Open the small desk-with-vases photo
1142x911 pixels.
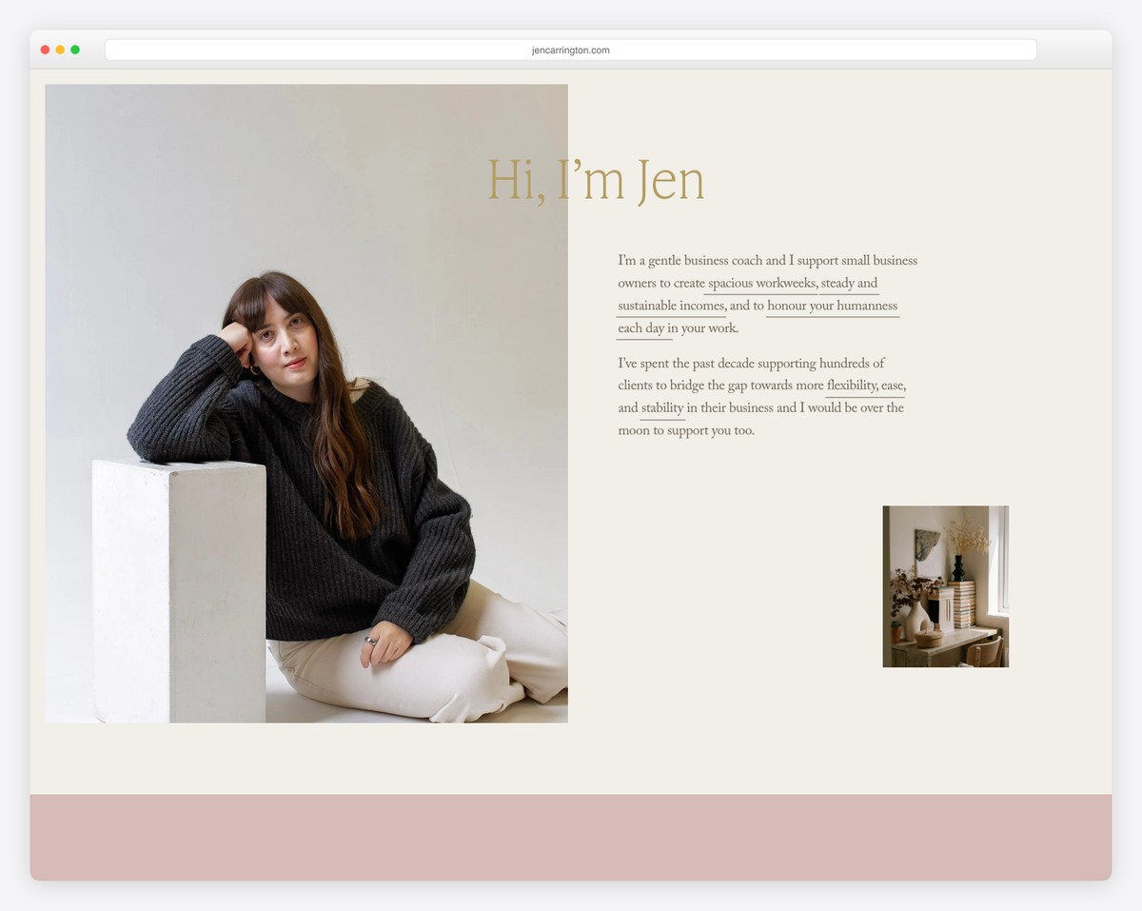tap(944, 585)
